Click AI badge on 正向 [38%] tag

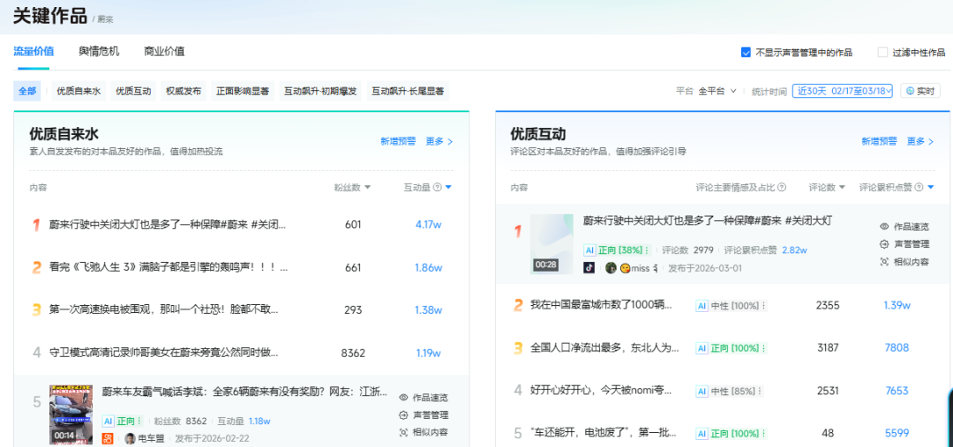(x=589, y=250)
